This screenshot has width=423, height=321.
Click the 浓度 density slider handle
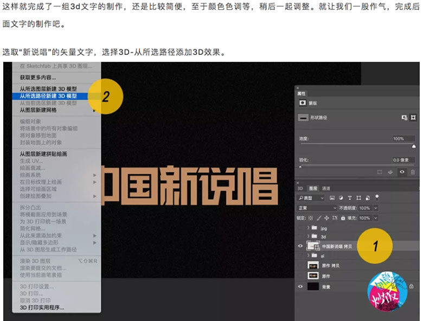pos(414,146)
